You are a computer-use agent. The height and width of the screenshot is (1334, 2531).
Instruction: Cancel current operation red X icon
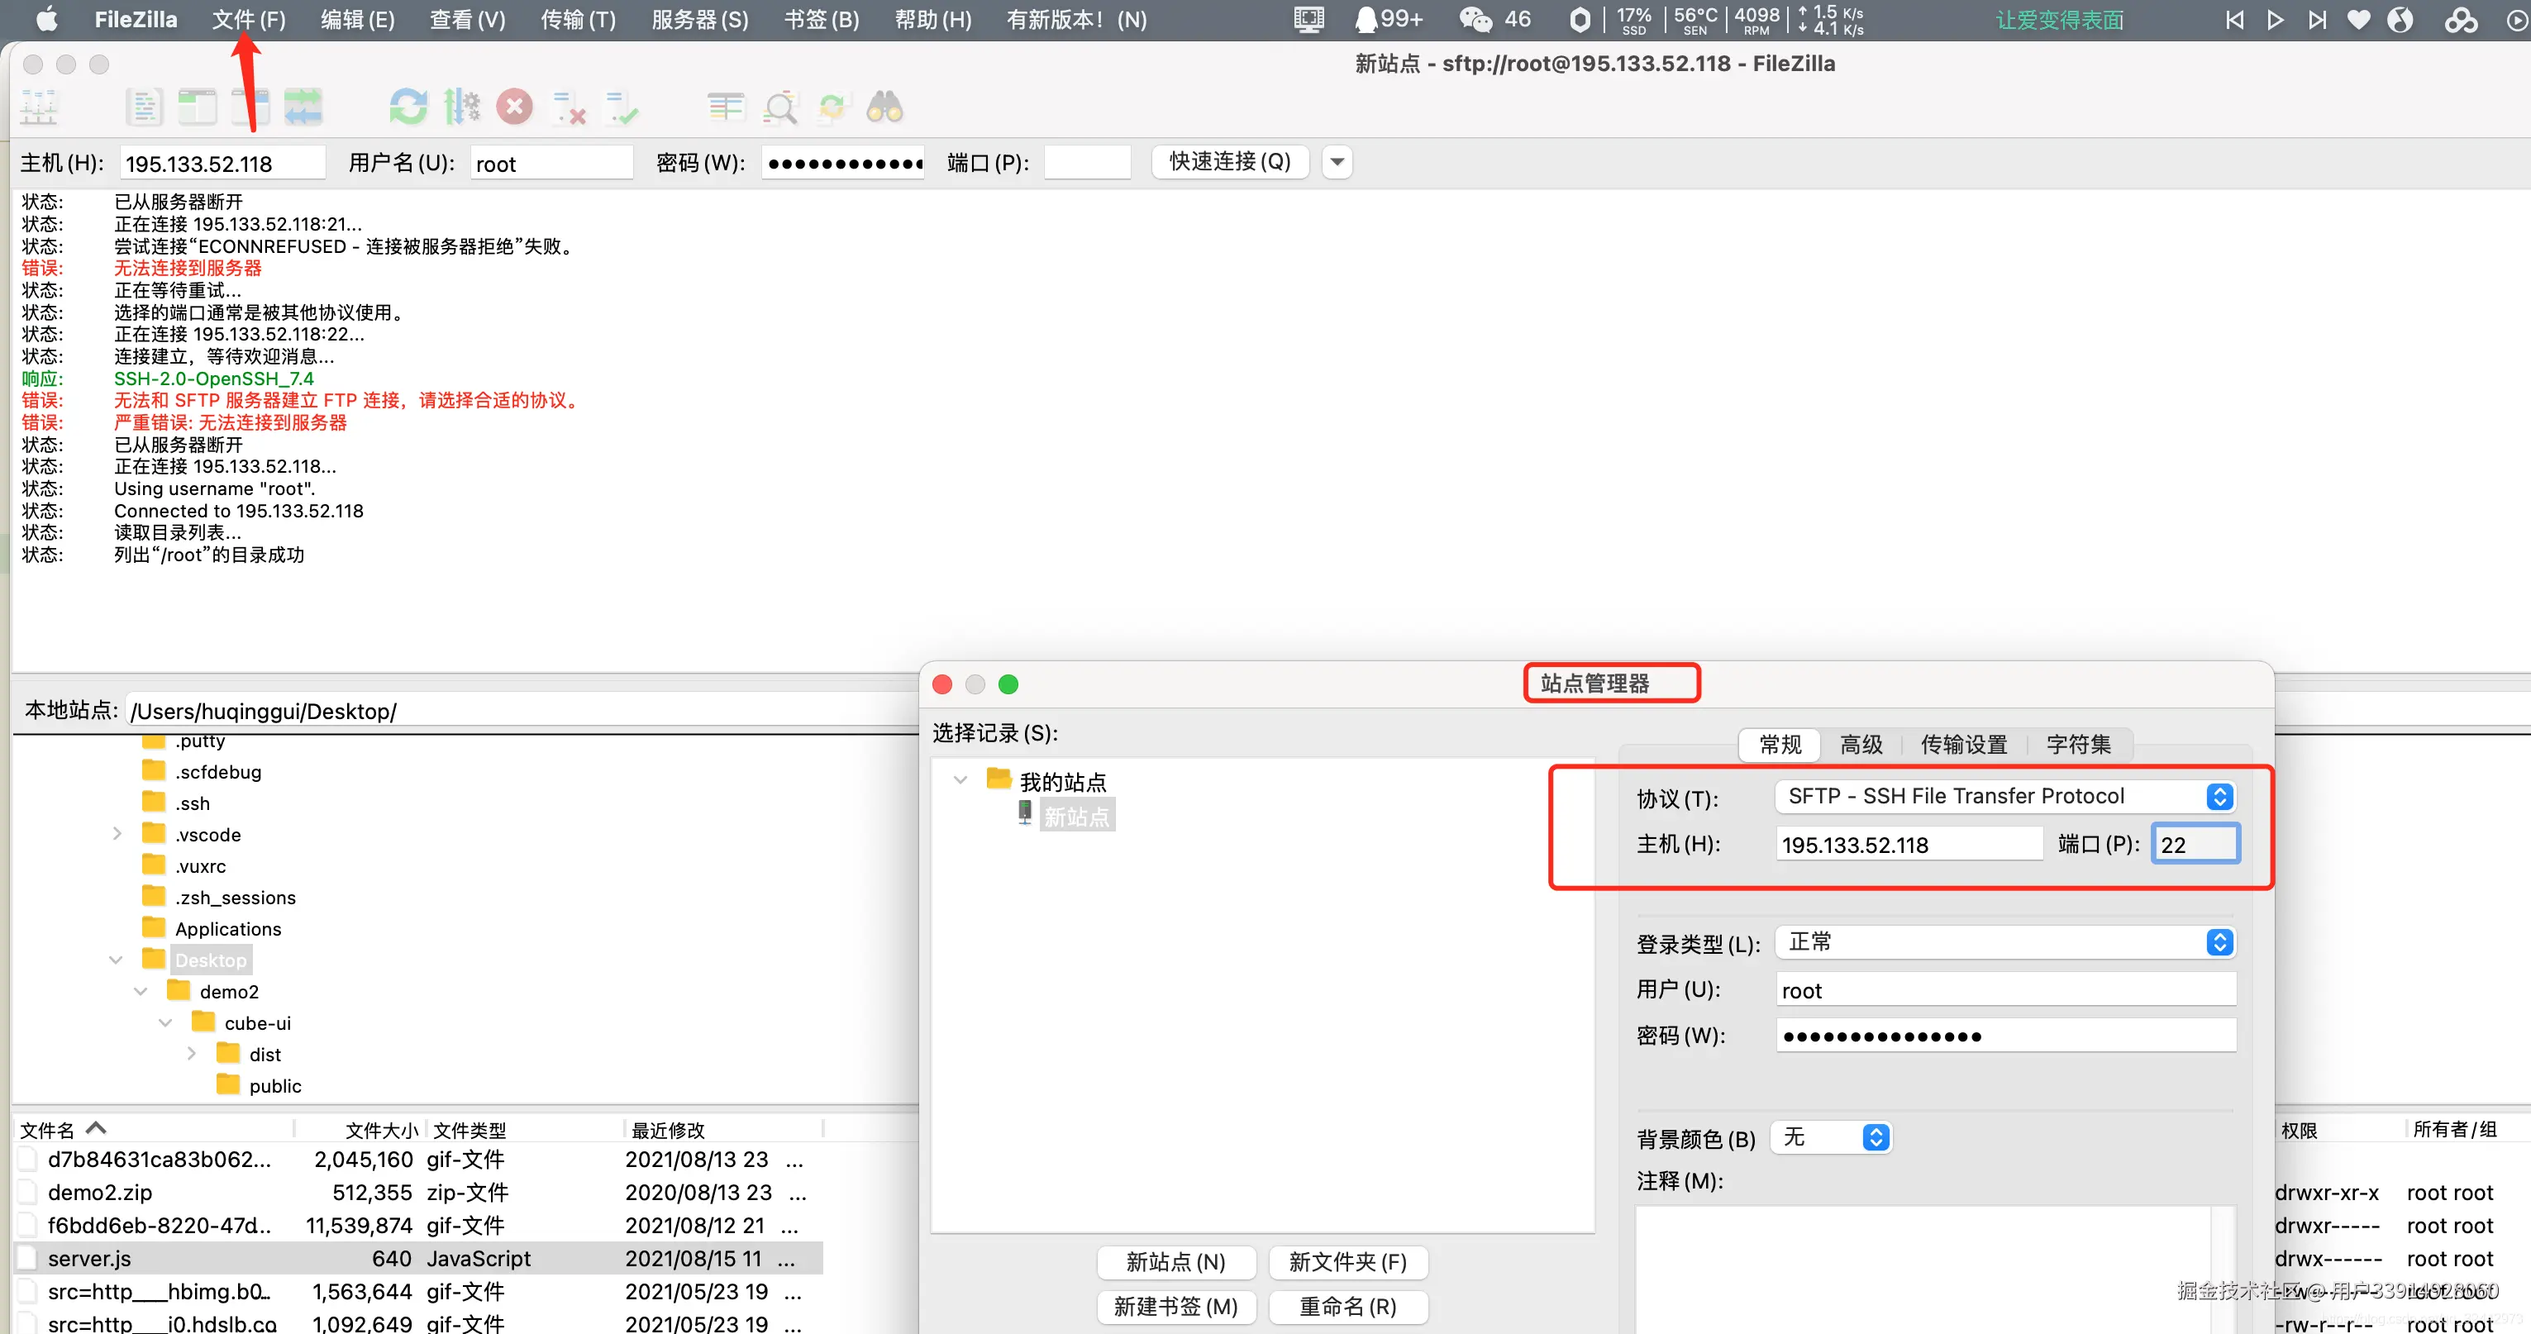[x=514, y=107]
